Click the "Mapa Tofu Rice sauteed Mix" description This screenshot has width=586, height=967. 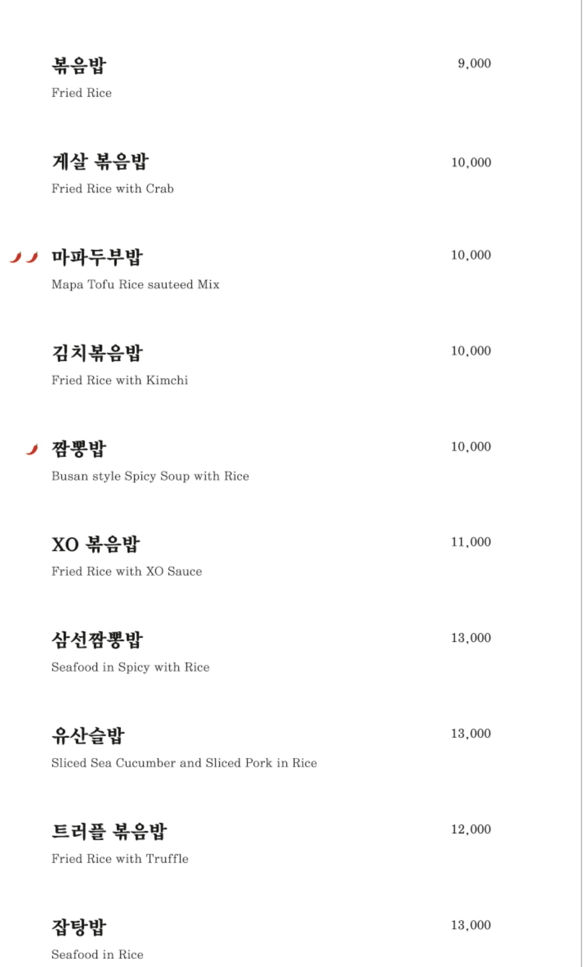tap(135, 285)
